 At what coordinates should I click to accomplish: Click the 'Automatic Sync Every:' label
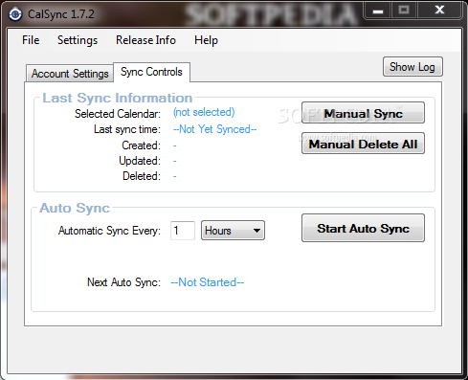[x=109, y=231]
